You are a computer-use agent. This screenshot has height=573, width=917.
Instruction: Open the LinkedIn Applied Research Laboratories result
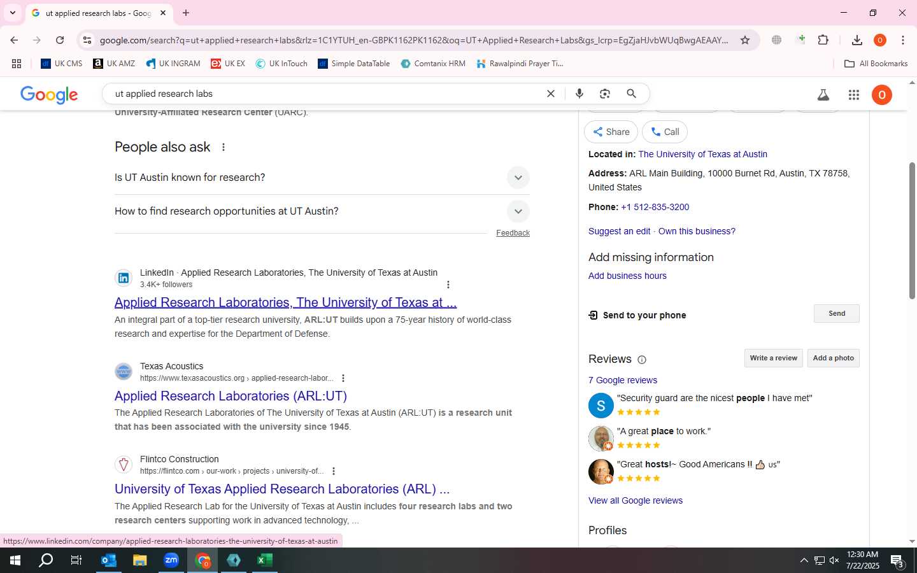pos(285,302)
